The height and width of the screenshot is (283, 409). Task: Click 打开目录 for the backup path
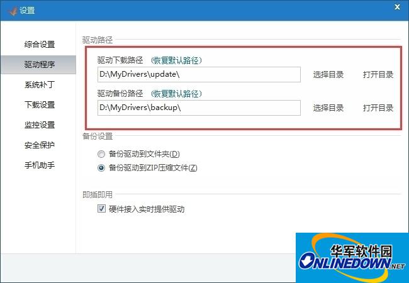(x=378, y=108)
